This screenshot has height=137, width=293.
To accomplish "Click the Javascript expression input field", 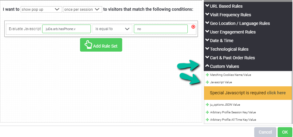I will point(66,29).
